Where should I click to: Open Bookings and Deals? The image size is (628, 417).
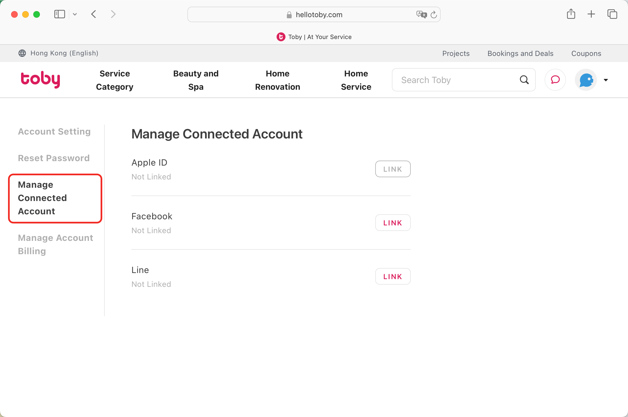[520, 53]
